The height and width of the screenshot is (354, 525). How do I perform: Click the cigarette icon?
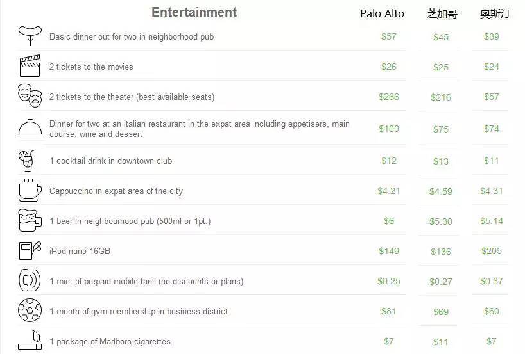(x=30, y=340)
